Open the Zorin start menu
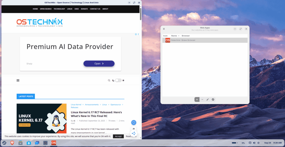Screen dimensions: 285x147 click(x=4, y=143)
